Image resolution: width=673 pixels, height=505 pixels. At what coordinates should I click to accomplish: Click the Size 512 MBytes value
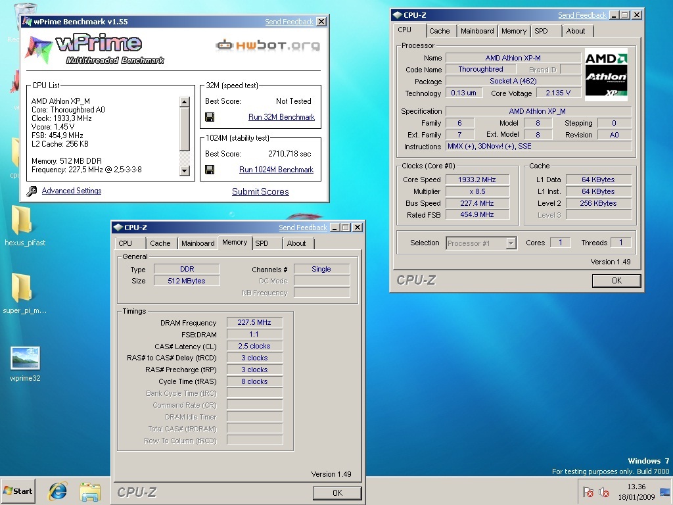(187, 281)
